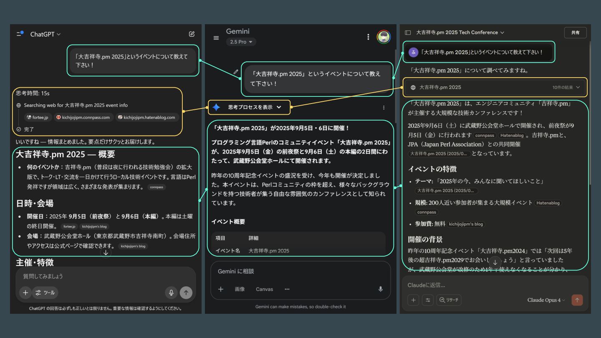Open the connpass citation in ChatGPT's 概要 section
Image resolution: width=601 pixels, height=338 pixels.
pos(157,187)
